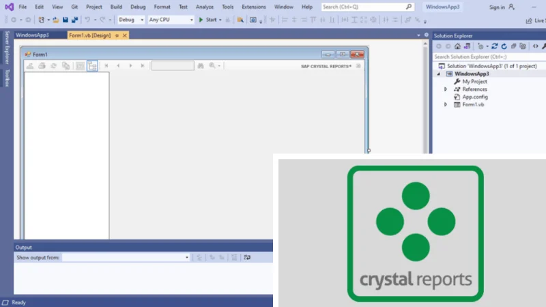The width and height of the screenshot is (546, 307).
Task: Open the Build menu
Action: coord(116,7)
